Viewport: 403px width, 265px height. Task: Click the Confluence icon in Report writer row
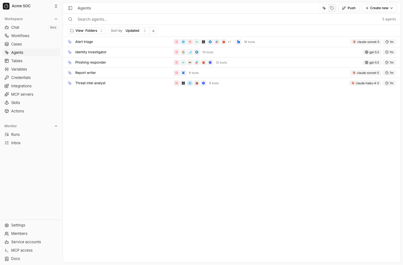(183, 73)
